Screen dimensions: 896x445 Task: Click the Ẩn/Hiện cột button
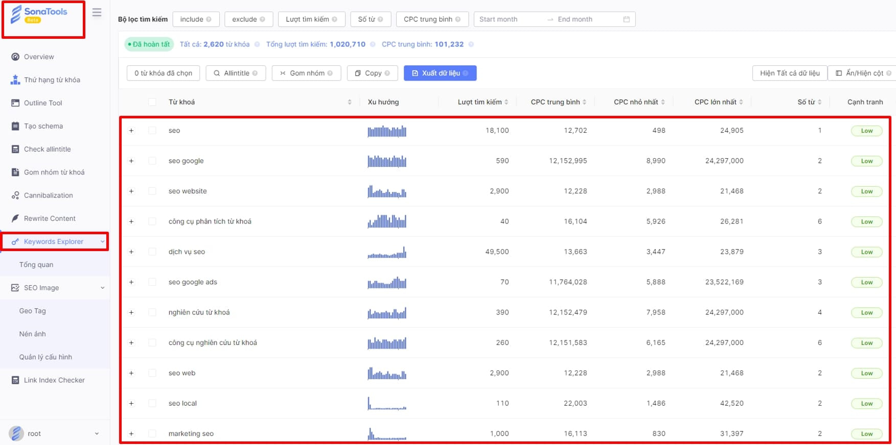pyautogui.click(x=863, y=73)
